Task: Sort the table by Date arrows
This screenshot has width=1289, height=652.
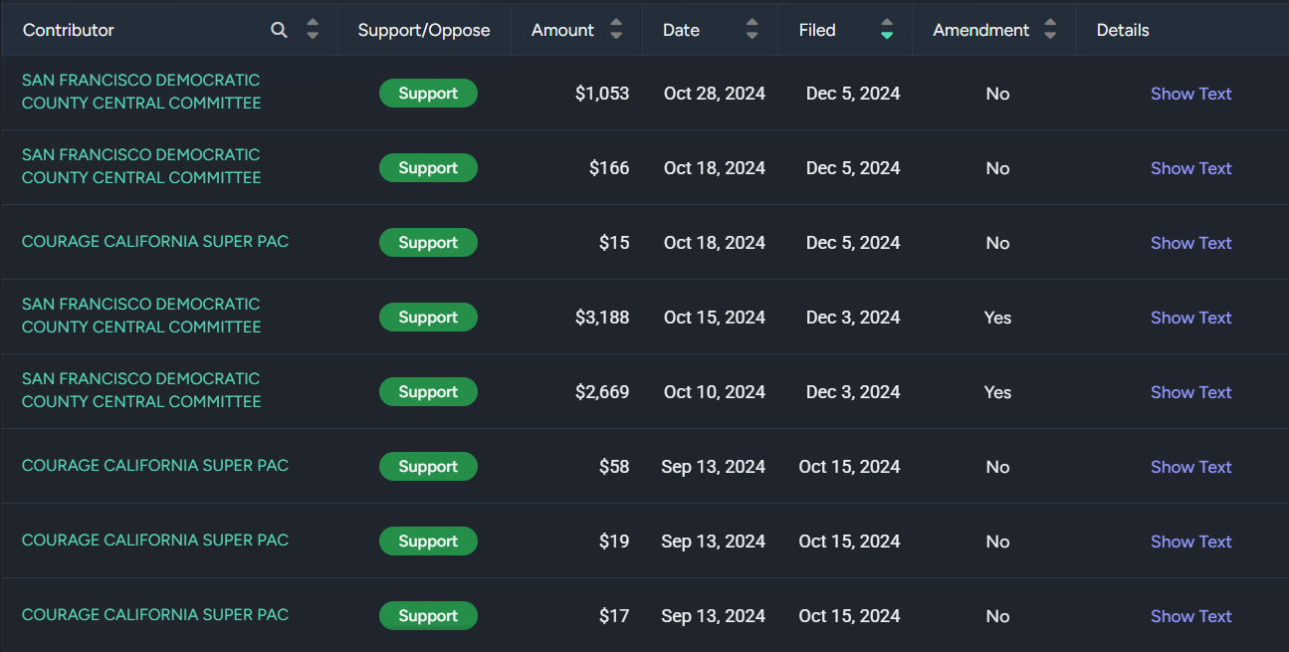Action: point(752,30)
